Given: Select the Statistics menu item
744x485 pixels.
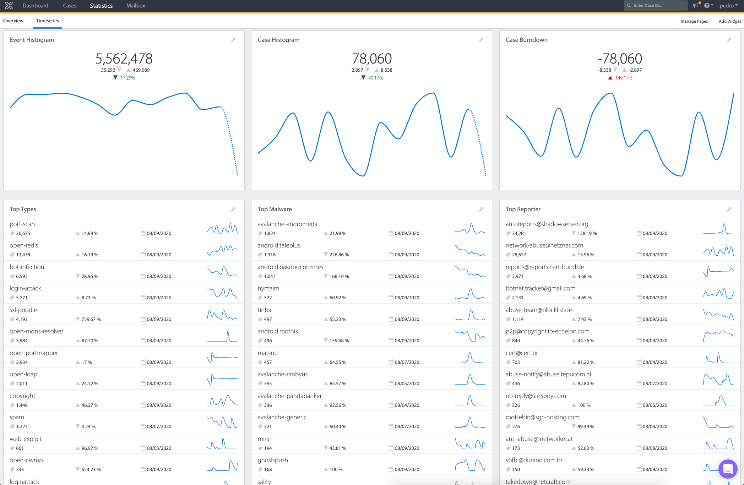Looking at the screenshot, I should click(101, 5).
